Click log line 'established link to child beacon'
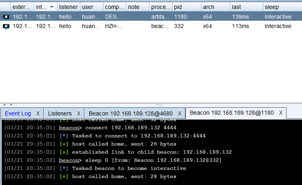 click(152, 152)
